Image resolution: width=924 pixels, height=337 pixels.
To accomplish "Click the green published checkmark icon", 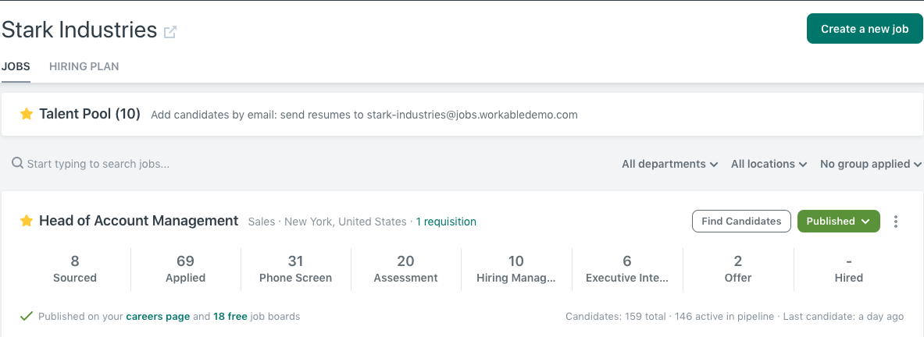I will tap(26, 317).
